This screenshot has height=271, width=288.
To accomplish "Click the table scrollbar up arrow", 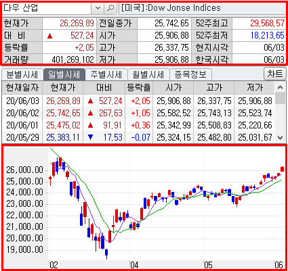I will (280, 87).
